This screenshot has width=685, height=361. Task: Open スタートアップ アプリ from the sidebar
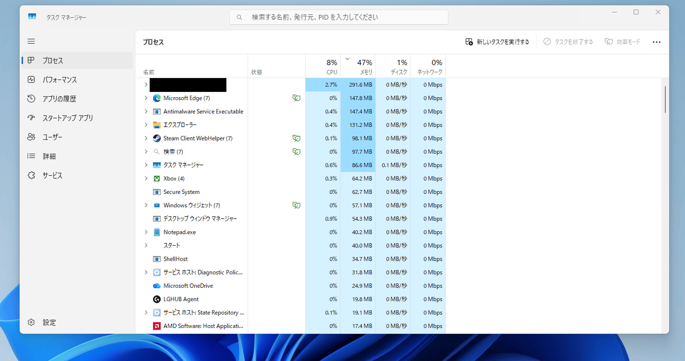(67, 117)
